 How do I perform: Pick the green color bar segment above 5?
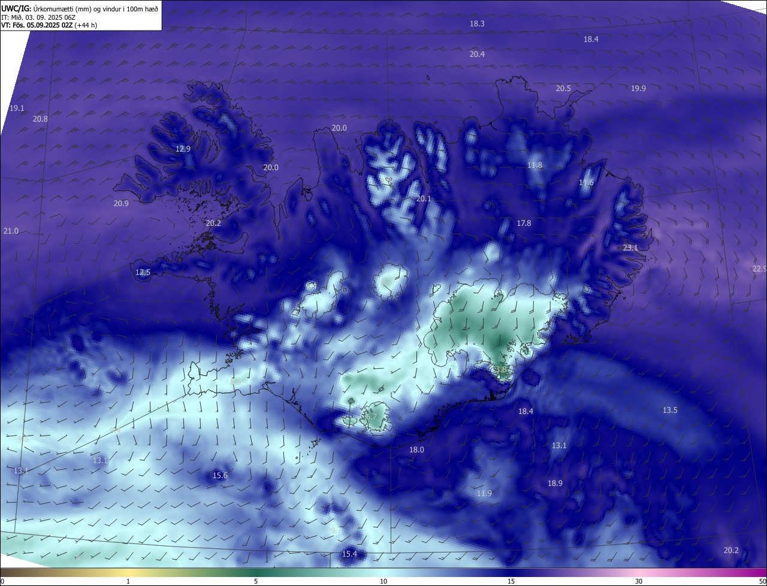pyautogui.click(x=256, y=572)
